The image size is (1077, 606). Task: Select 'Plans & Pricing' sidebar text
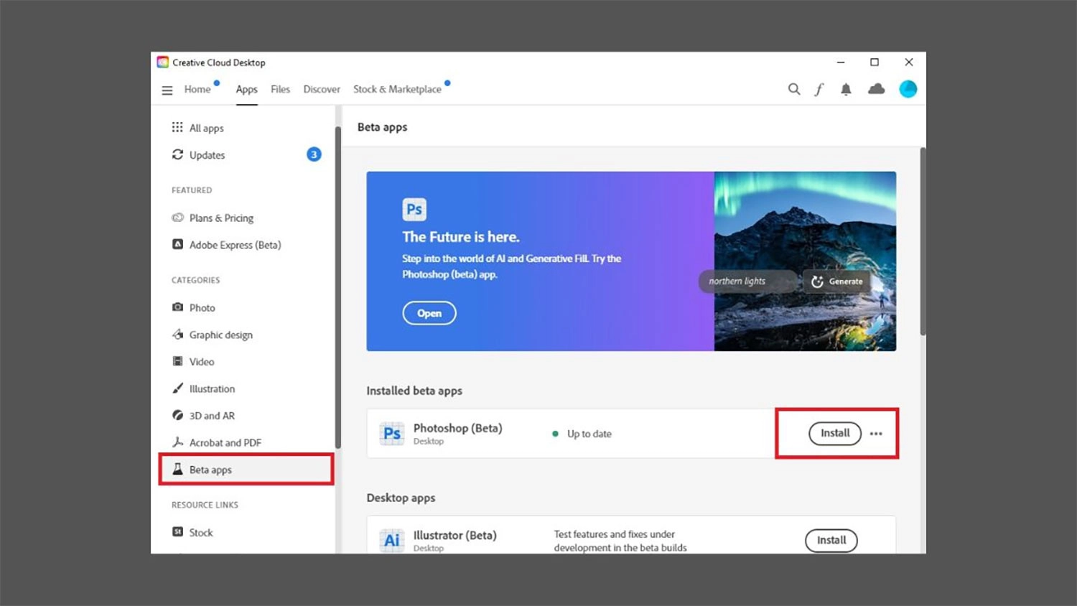[221, 218]
